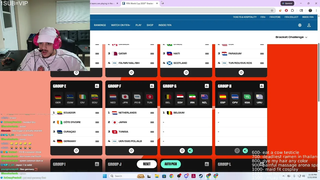320x180 pixels.
Task: Grab the reorder handle beside Ecuador
Action: (x=97, y=113)
